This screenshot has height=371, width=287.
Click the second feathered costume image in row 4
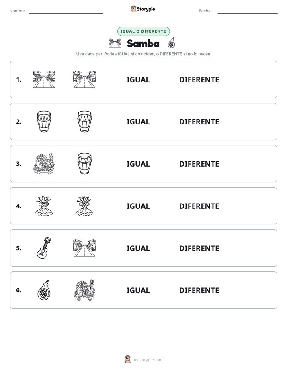(84, 206)
